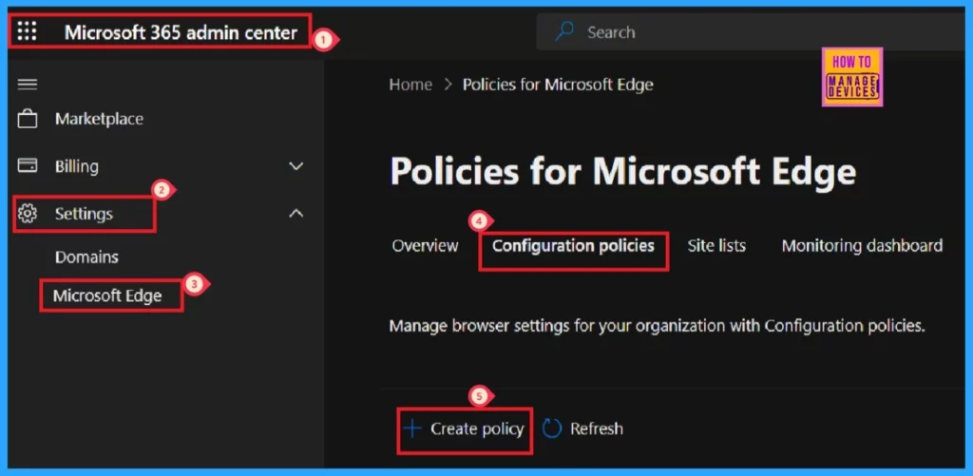Viewport: 973px width, 476px height.
Task: Collapse the Settings section chevron
Action: (x=296, y=214)
